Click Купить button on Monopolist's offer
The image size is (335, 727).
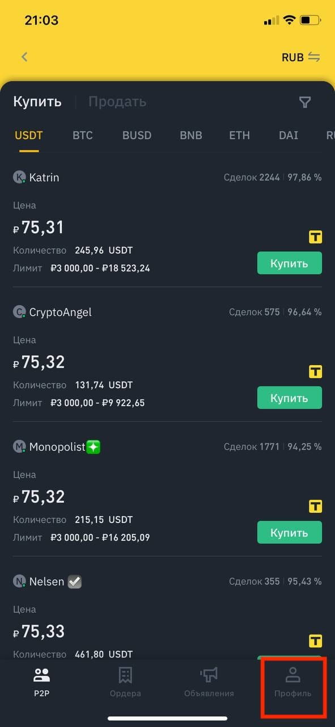pos(290,533)
